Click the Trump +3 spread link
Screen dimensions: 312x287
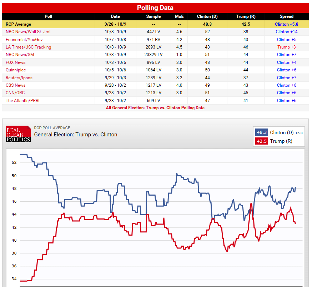tap(287, 47)
